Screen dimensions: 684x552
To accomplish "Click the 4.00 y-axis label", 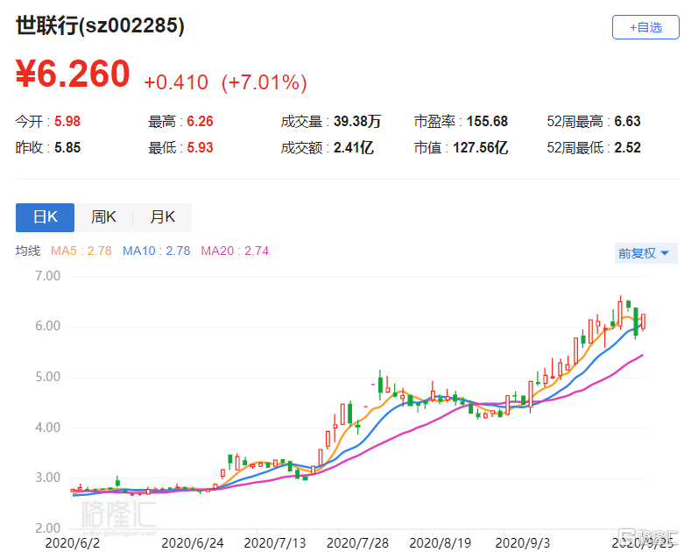I will coord(47,428).
